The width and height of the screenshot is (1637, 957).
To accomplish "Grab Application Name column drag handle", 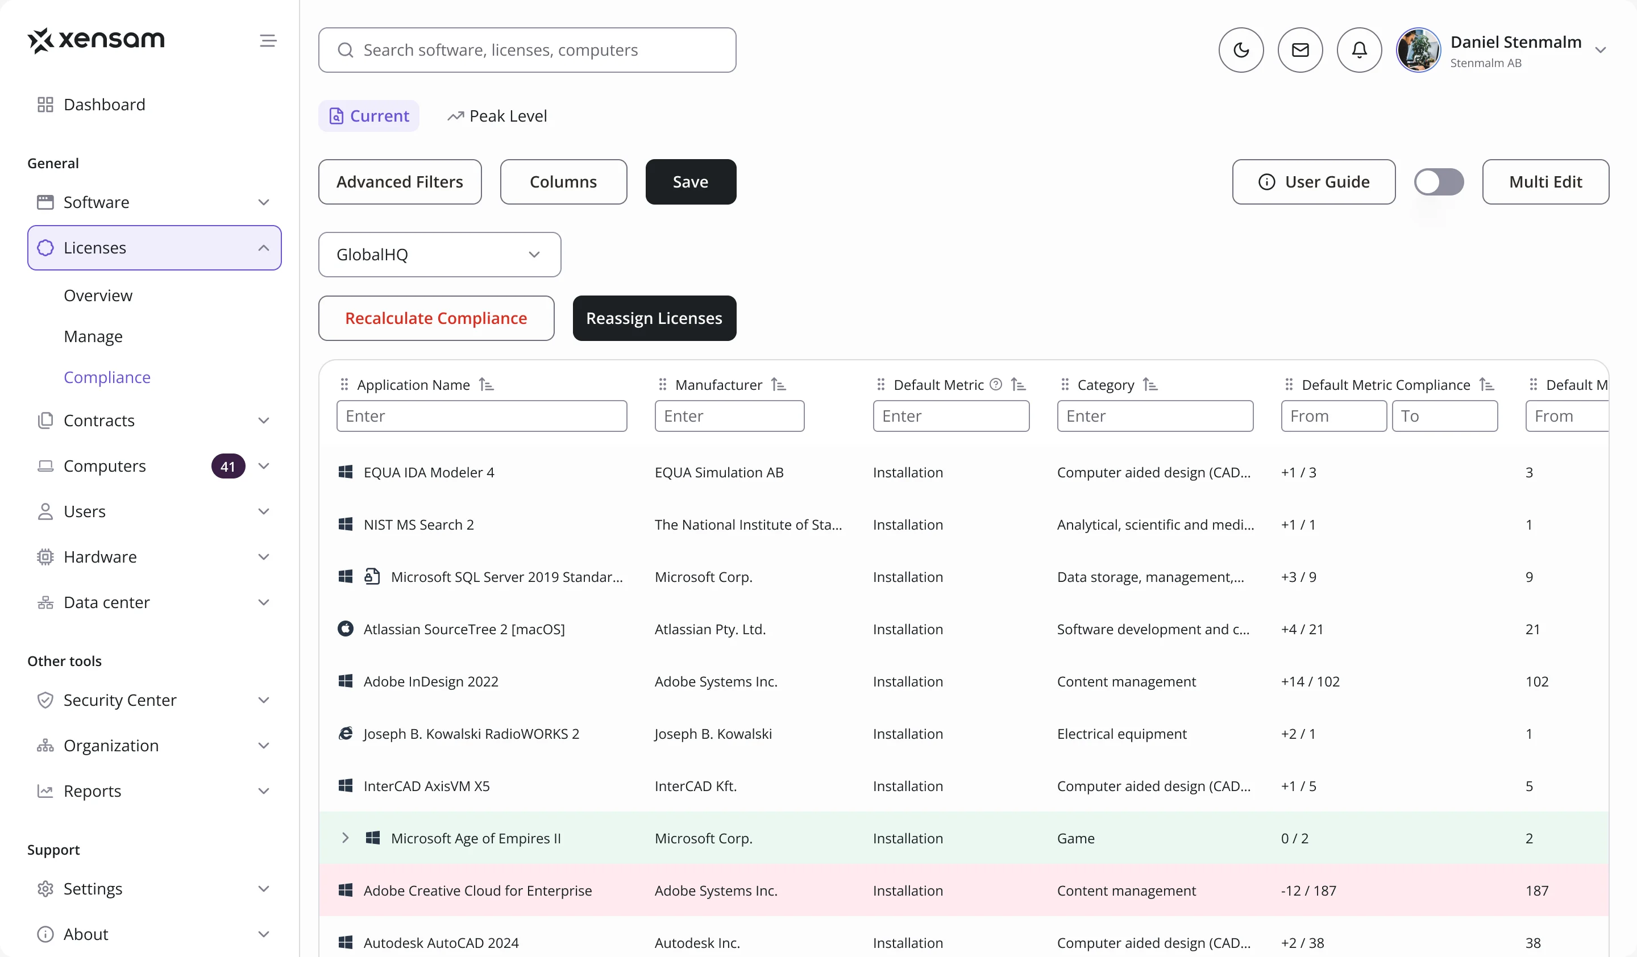I will pos(344,384).
